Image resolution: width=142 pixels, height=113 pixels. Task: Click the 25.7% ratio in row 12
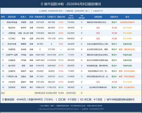(61, 82)
